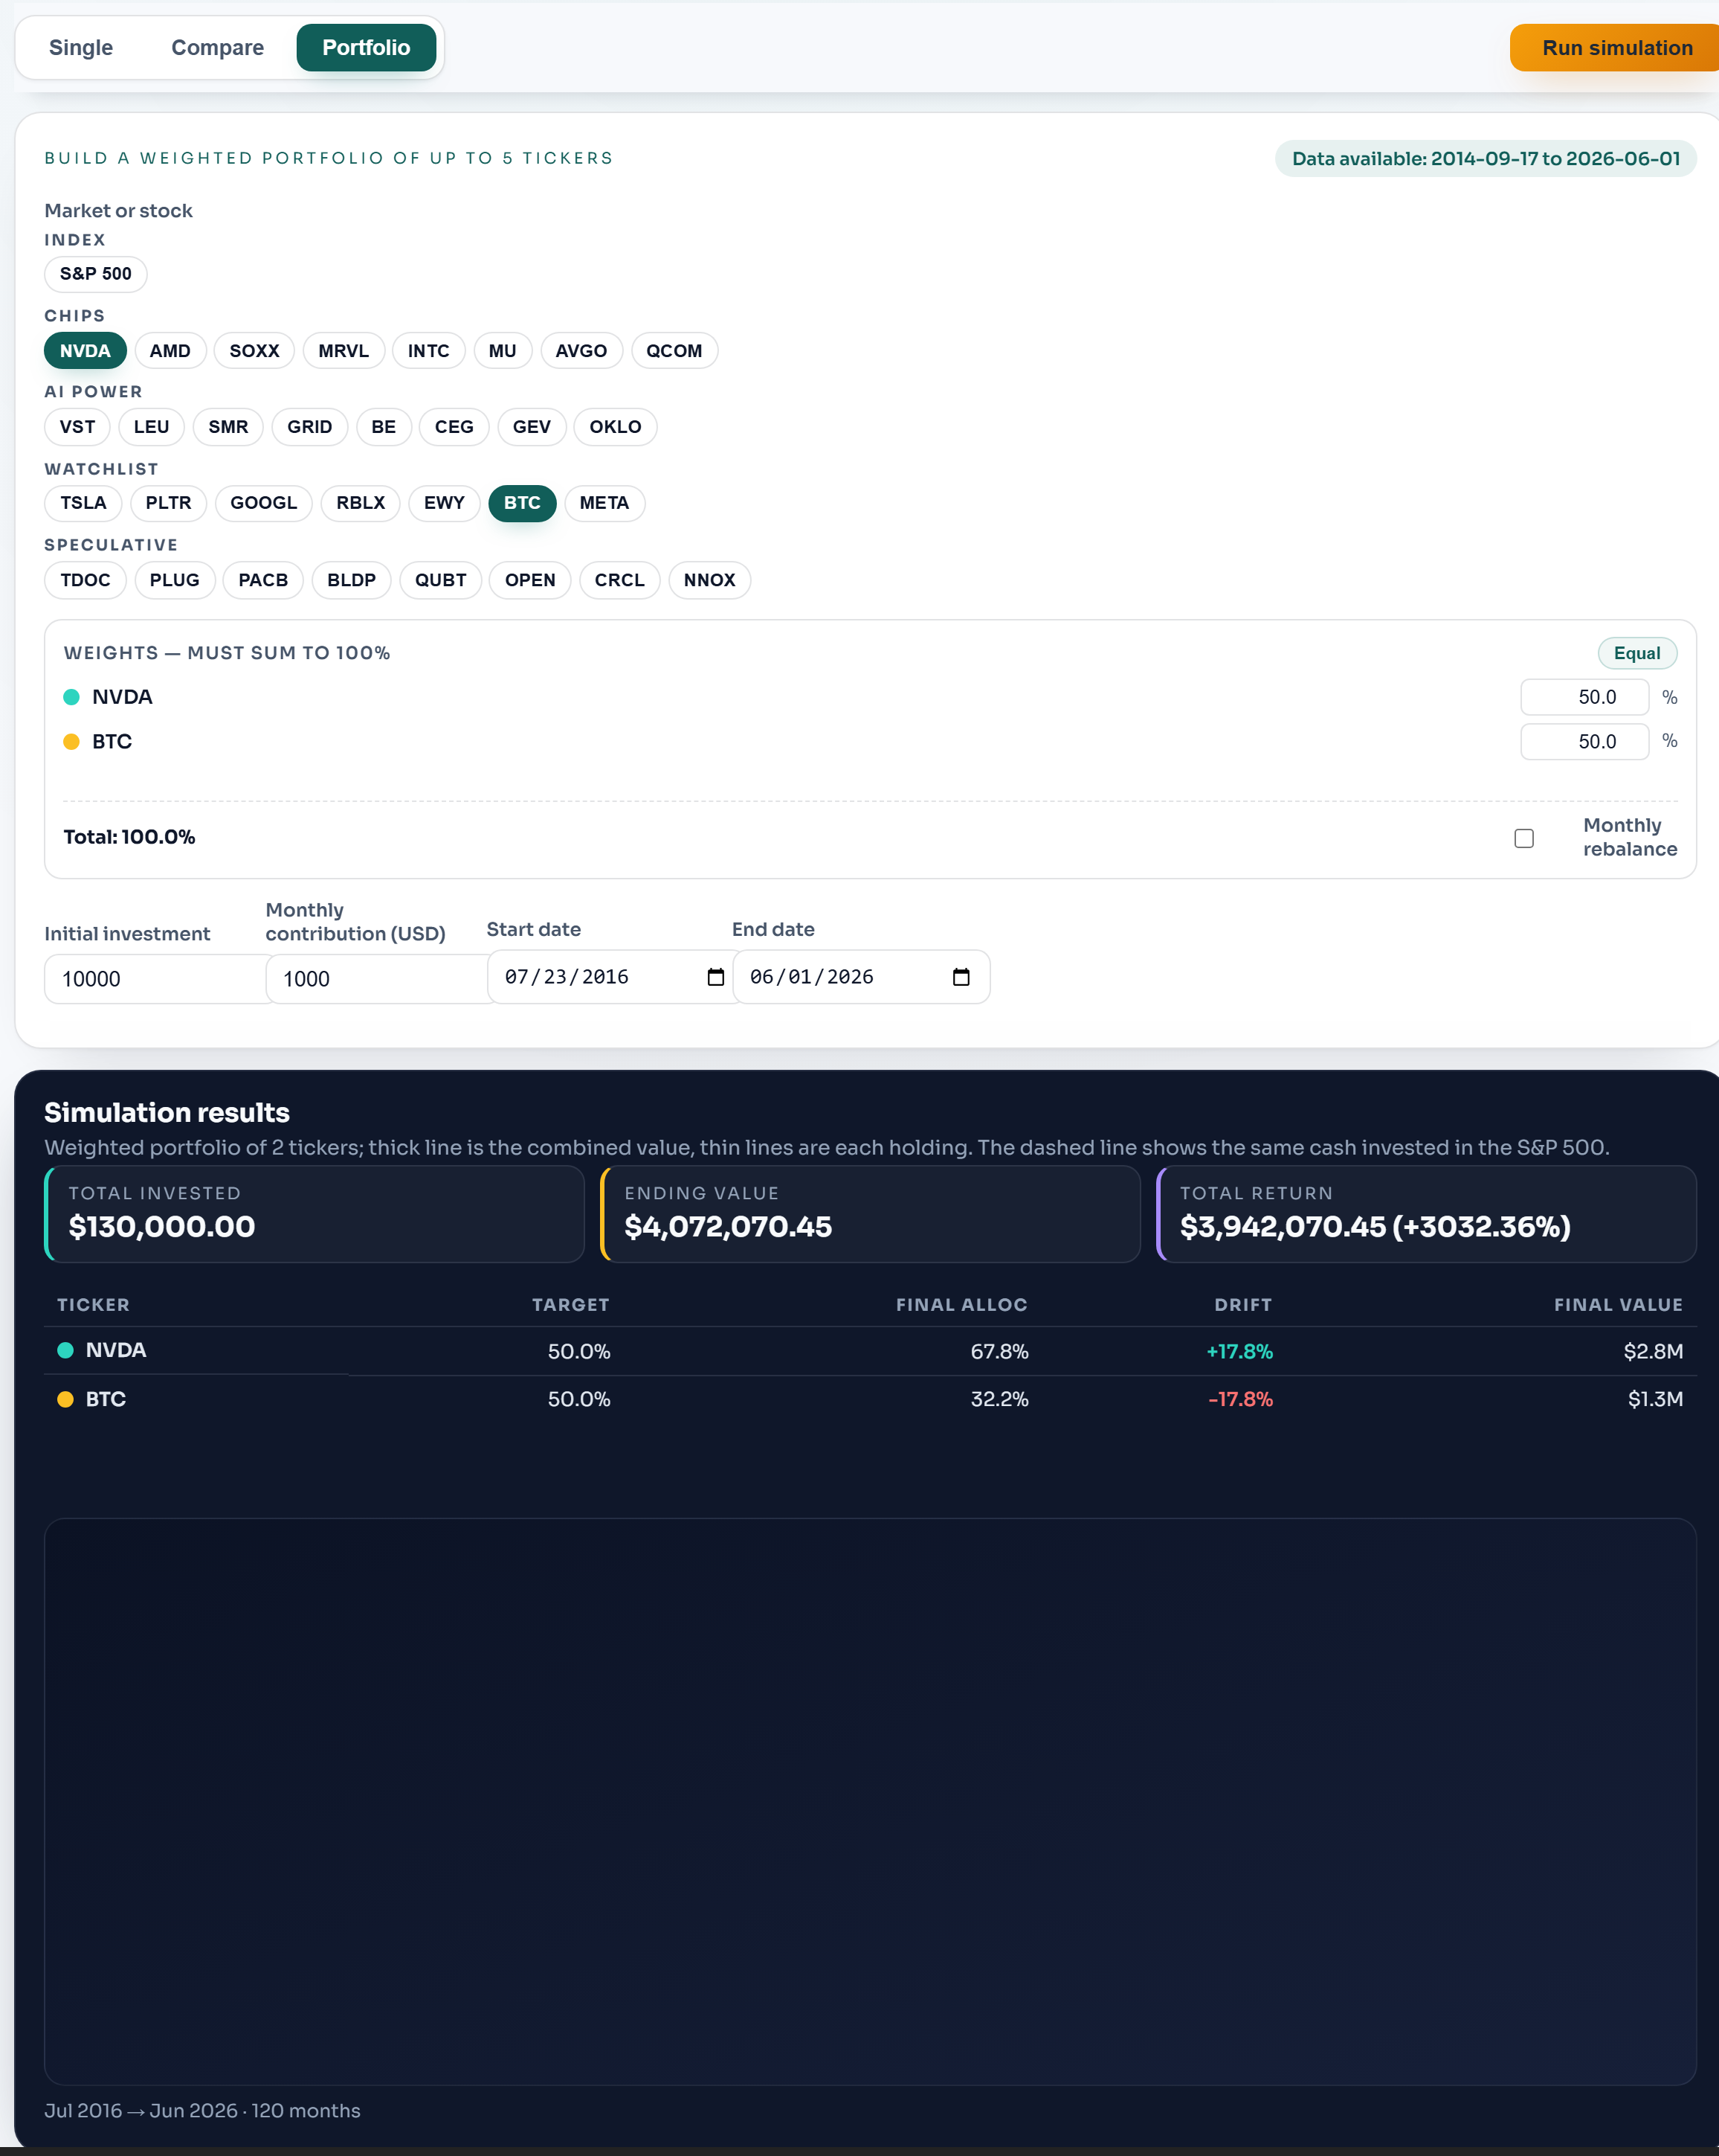Click the teal NVDA dot in results table
This screenshot has height=2156, width=1719.
pos(65,1351)
